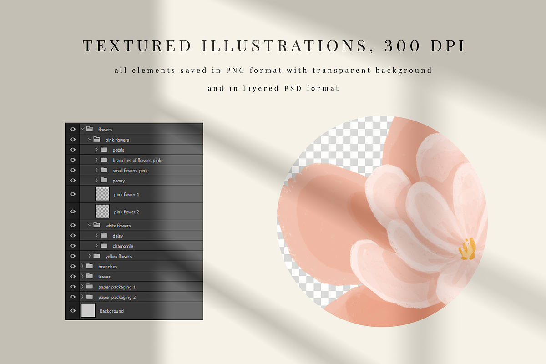Hide the branches group using its eye icon

pyautogui.click(x=72, y=266)
